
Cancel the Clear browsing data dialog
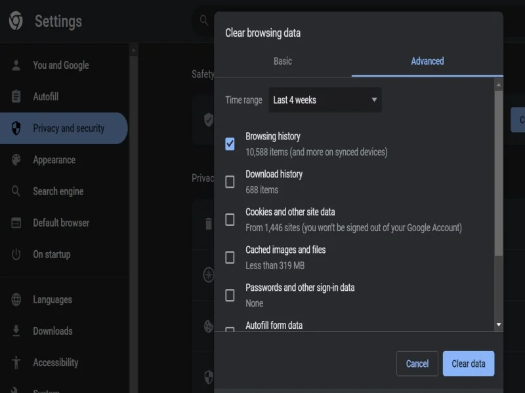tap(417, 364)
